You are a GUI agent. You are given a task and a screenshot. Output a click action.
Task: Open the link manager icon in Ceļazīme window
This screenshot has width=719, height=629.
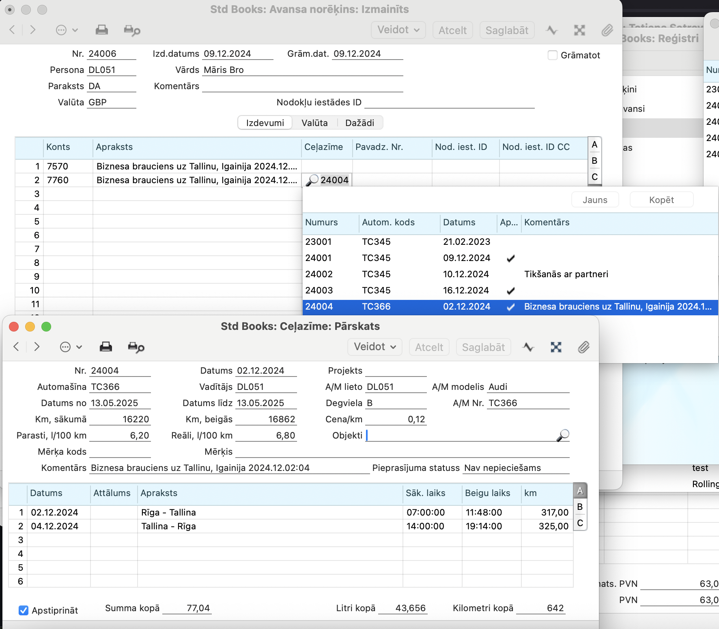pos(556,347)
